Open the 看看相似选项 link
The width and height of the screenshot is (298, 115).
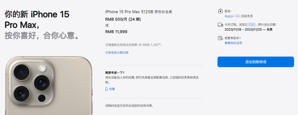(233, 43)
